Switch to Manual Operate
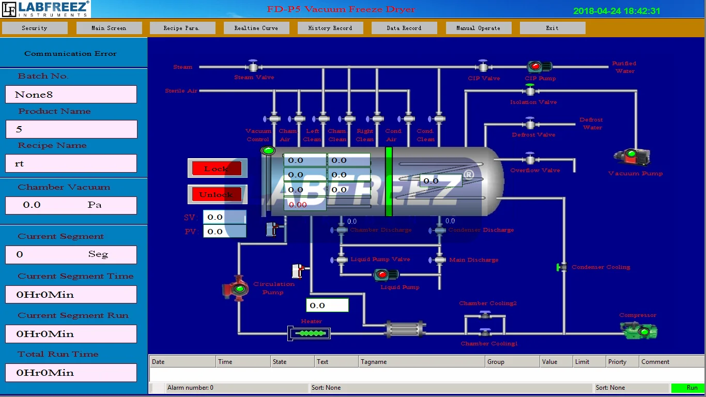 click(479, 28)
